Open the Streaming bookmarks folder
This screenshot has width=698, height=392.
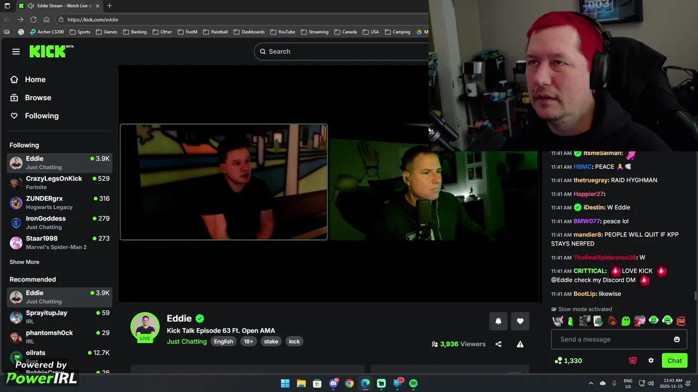coord(315,32)
